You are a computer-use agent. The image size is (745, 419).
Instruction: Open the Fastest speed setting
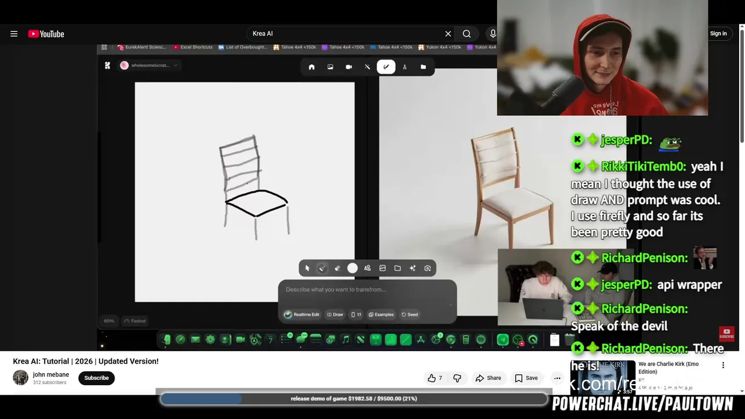click(x=135, y=321)
